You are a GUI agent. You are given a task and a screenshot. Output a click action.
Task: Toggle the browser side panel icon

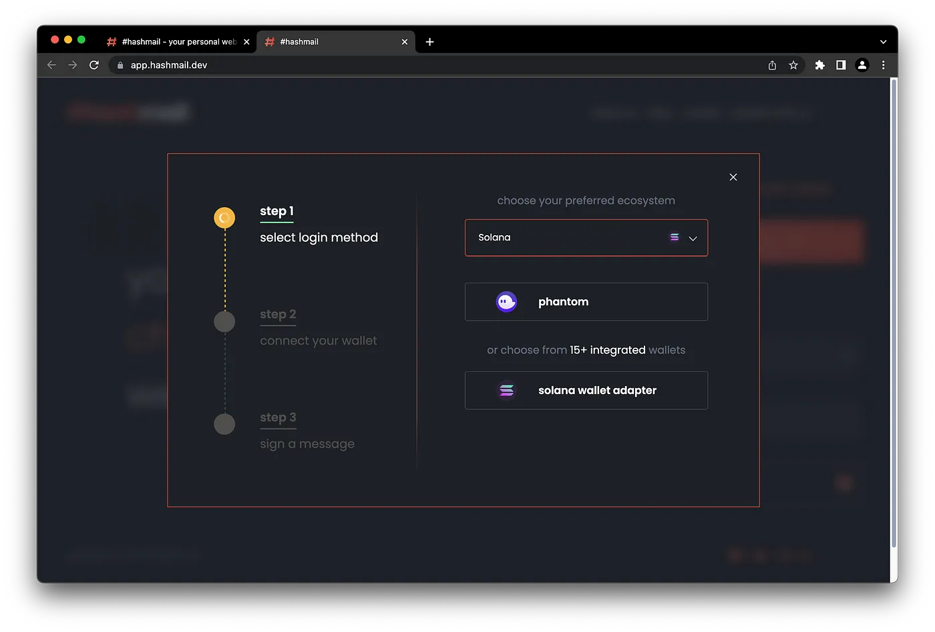point(841,65)
